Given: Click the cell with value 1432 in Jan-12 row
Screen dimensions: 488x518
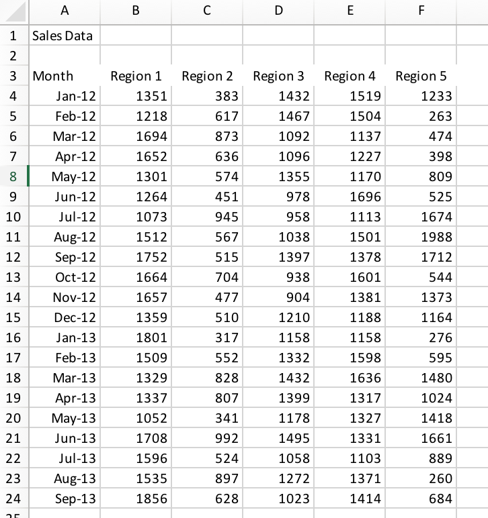Looking at the screenshot, I should tap(278, 96).
